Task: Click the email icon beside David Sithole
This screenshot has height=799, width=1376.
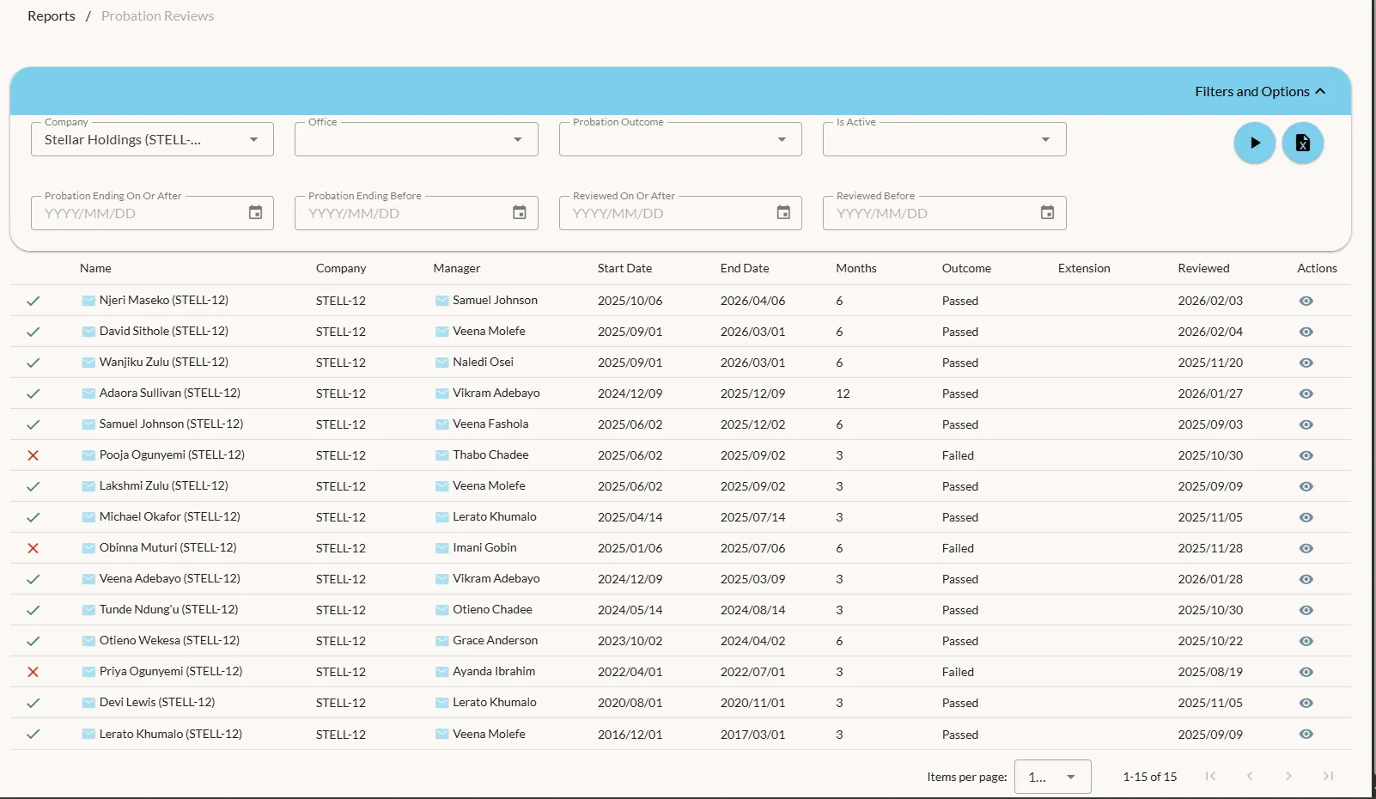Action: (88, 332)
